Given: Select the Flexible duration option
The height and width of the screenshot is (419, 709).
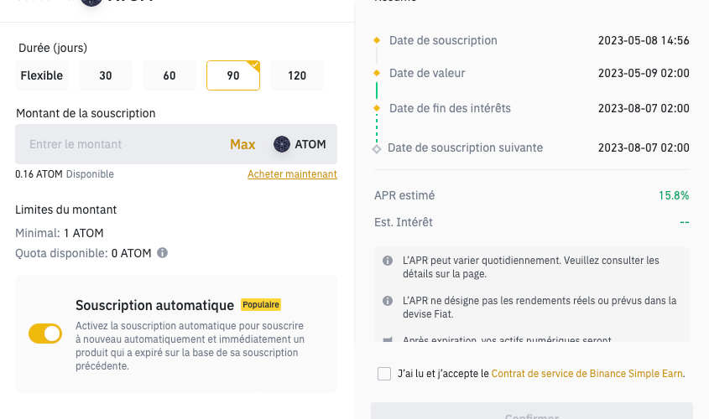Looking at the screenshot, I should point(42,75).
